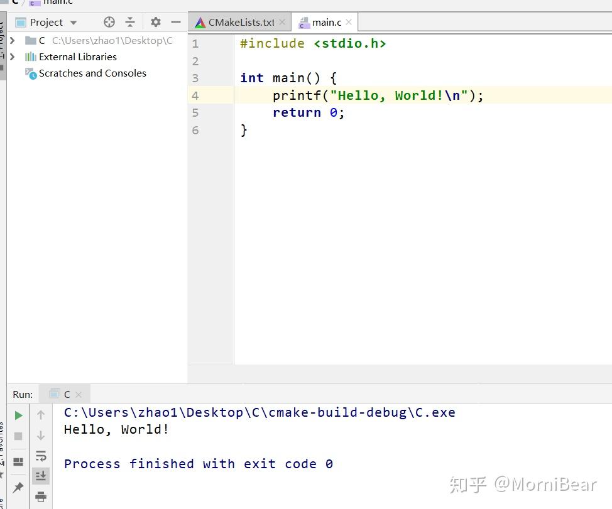Pin the Run tab using the pin icon
The image size is (612, 509).
(18, 486)
